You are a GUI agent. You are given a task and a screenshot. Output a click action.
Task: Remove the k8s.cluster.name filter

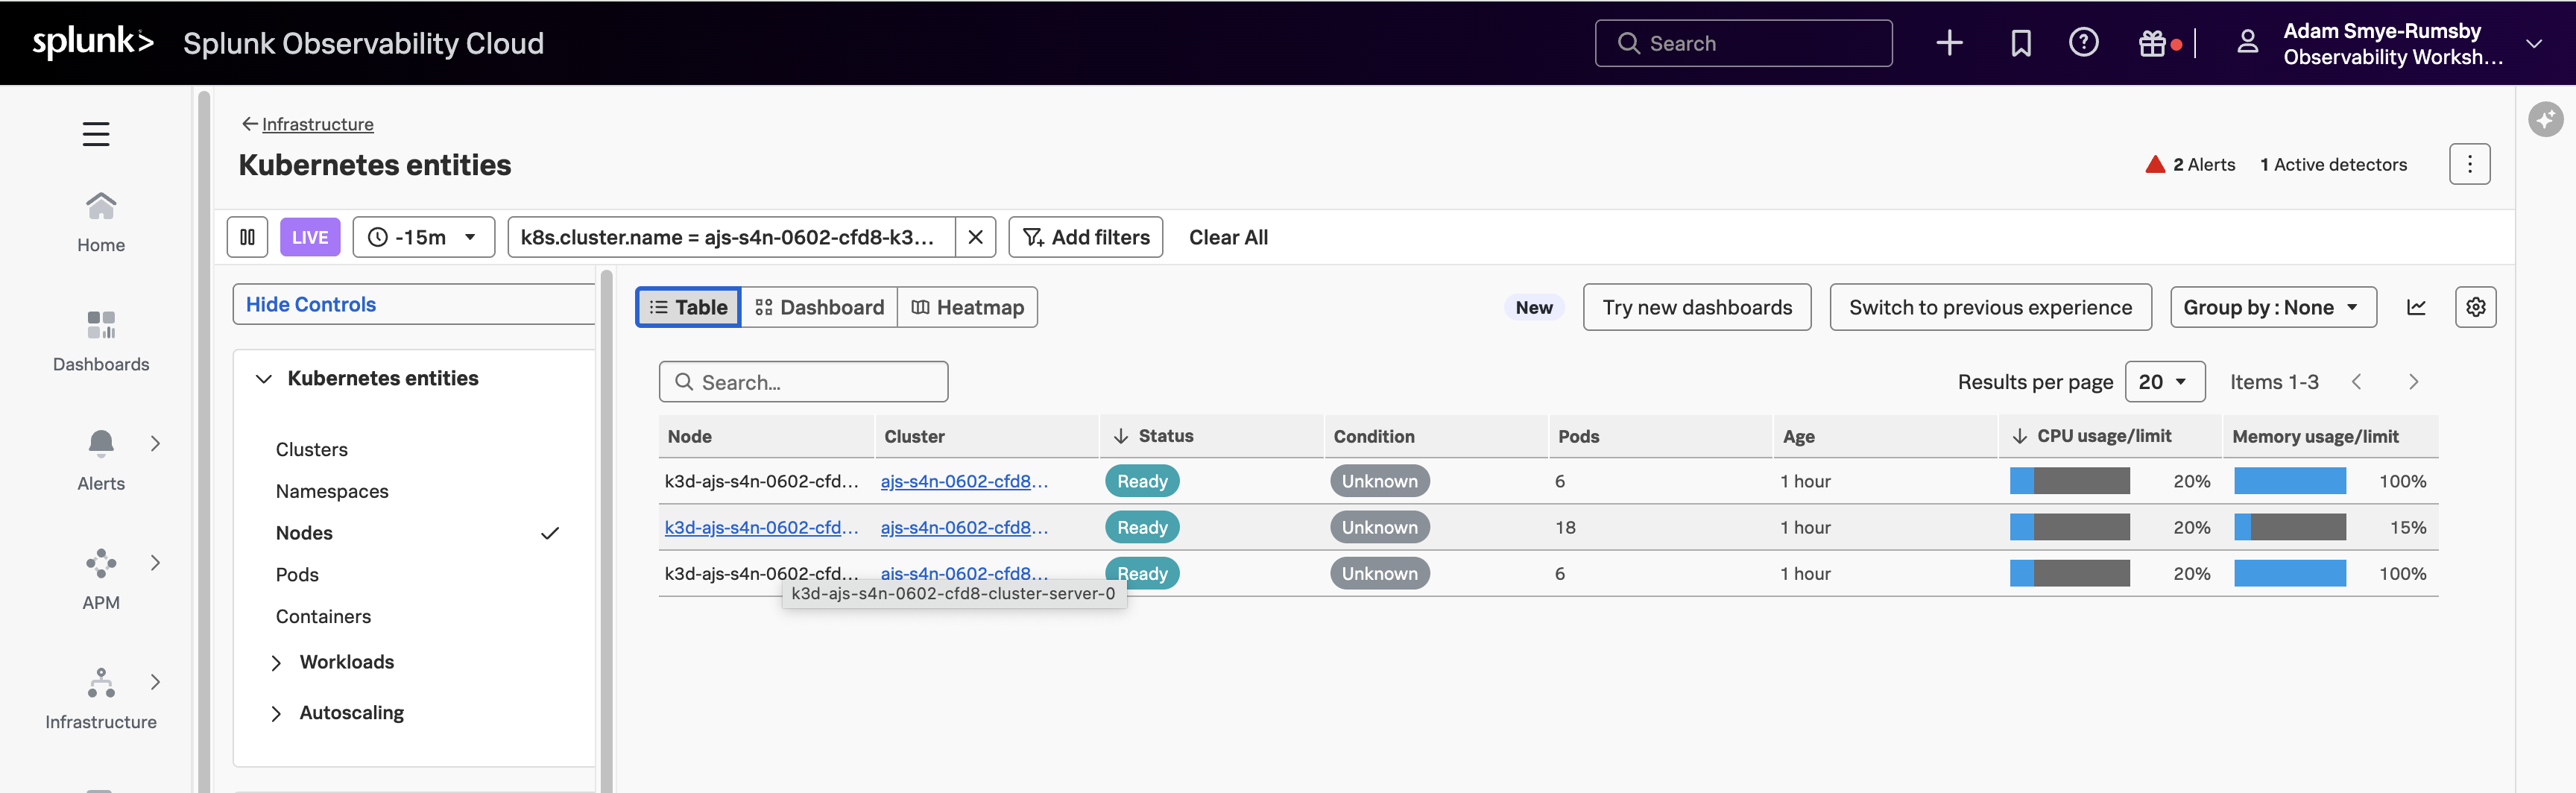coord(975,237)
